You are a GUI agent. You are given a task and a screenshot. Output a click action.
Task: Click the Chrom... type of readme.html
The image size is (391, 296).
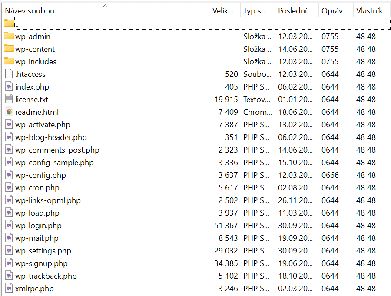tap(258, 112)
